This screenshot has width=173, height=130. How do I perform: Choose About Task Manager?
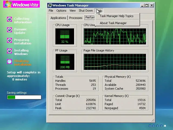pos(113,23)
